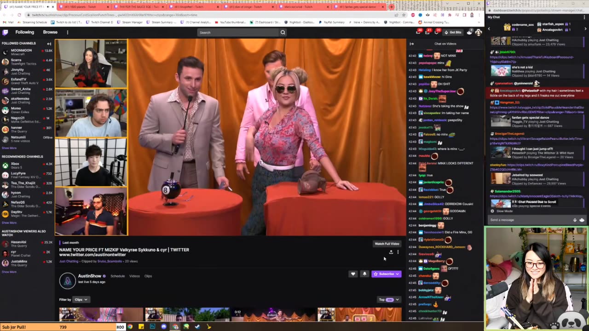Bookmark this page with star icon

[404, 15]
